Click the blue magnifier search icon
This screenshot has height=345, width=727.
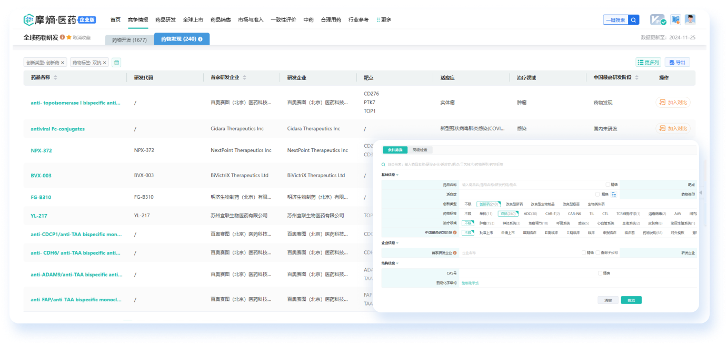click(634, 20)
